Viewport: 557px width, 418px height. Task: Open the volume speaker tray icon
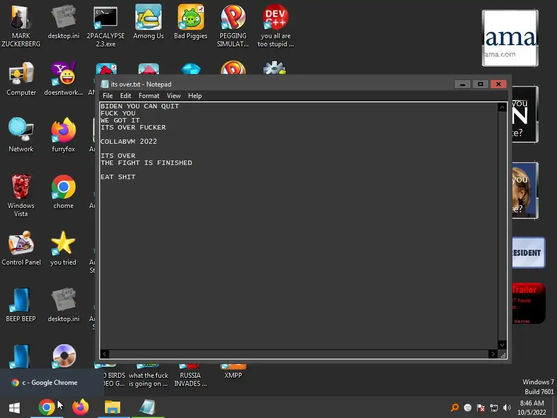click(x=507, y=407)
